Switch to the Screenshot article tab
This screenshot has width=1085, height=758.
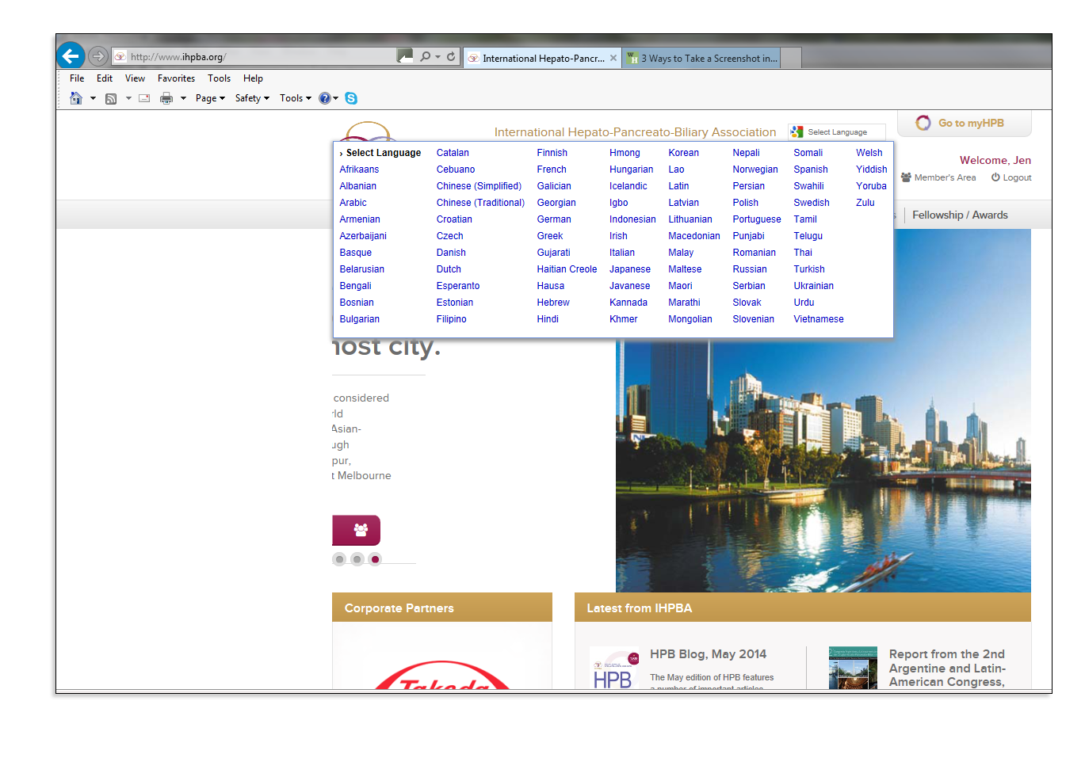pos(702,58)
